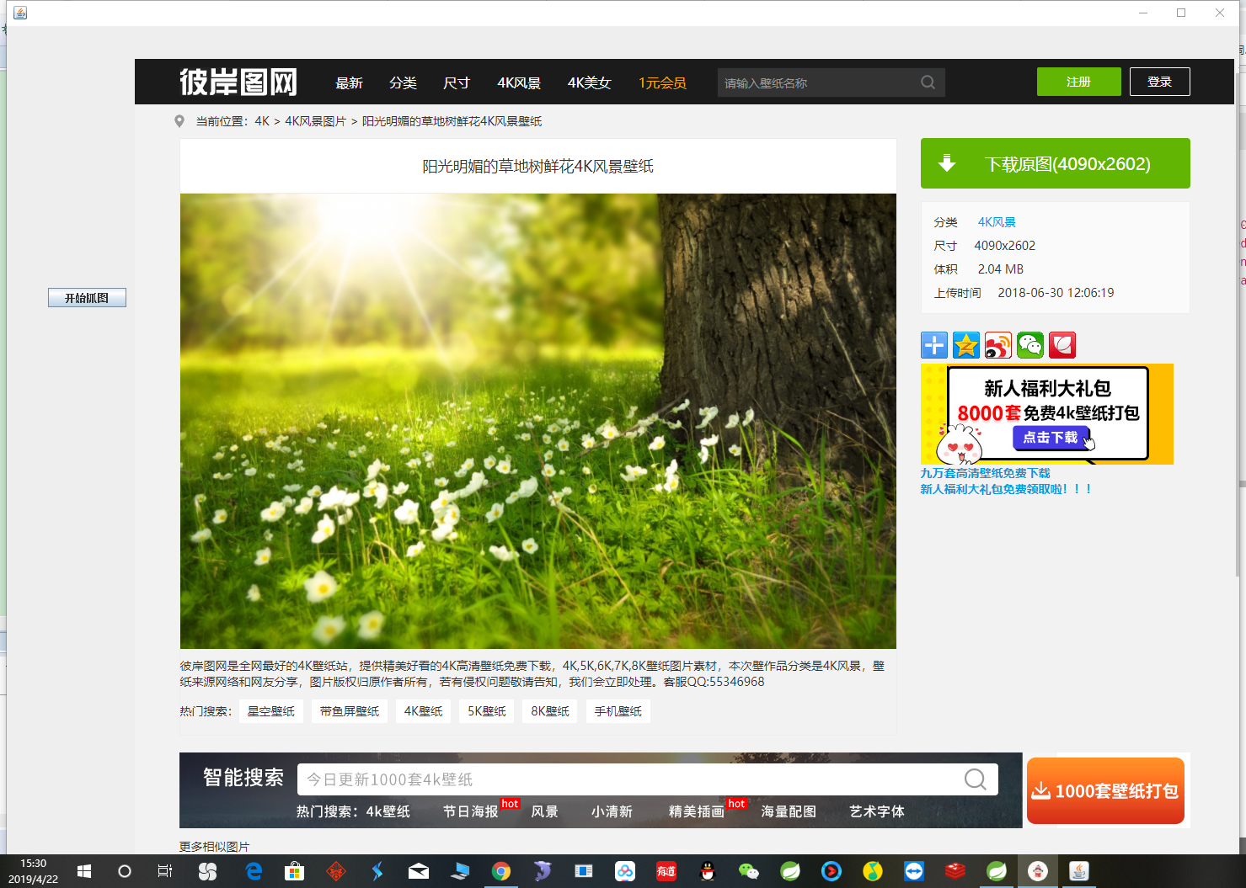Click the 星空壁纸 hot search tag
Image resolution: width=1246 pixels, height=888 pixels.
pos(271,711)
